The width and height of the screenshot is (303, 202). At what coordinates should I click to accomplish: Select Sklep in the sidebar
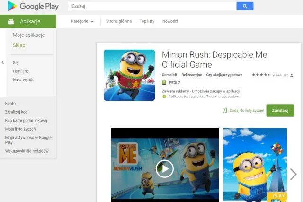[x=19, y=45]
